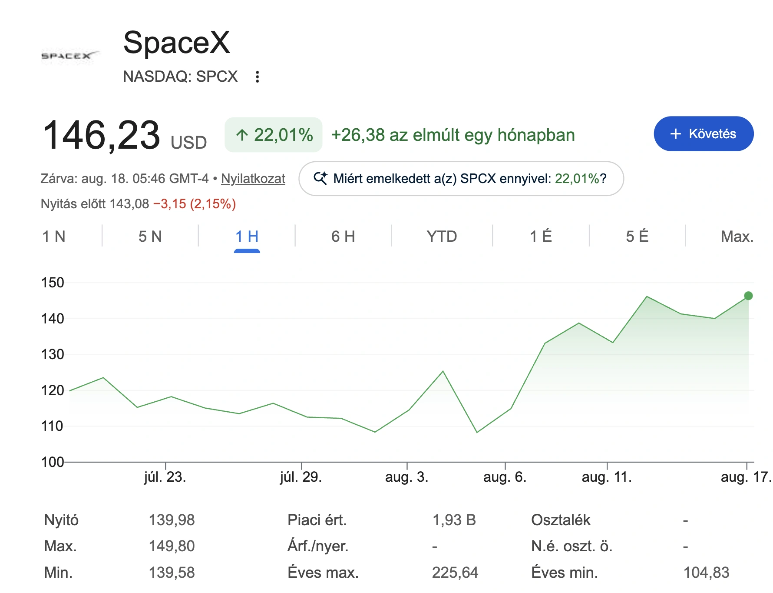Click the SpaceX company logo
The height and width of the screenshot is (593, 773).
(69, 56)
